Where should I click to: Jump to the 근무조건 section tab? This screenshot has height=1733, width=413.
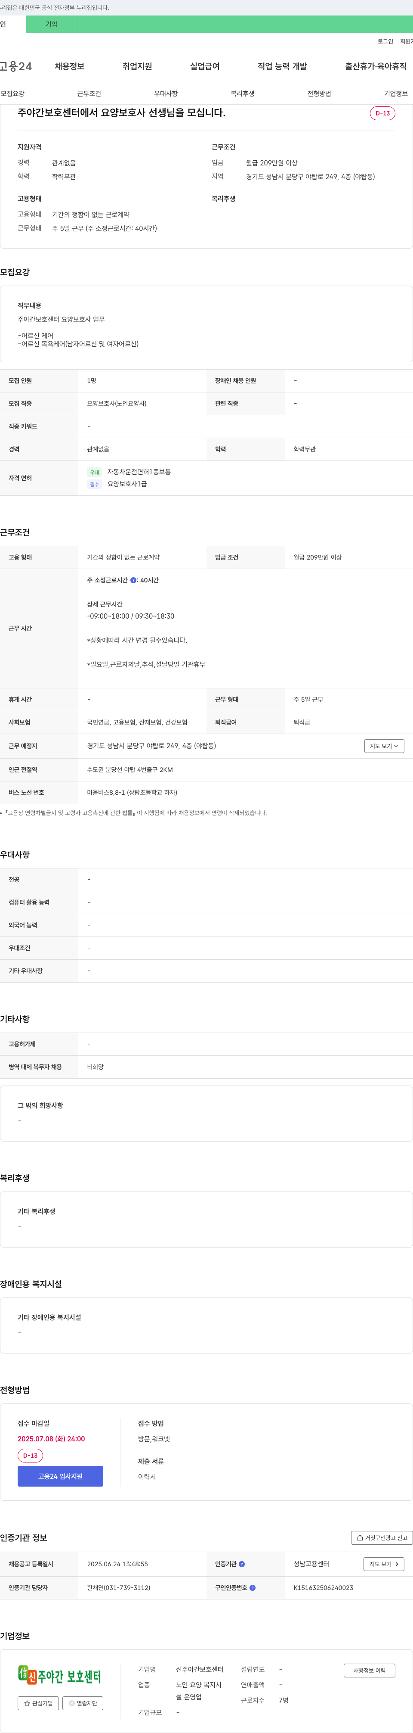point(89,93)
